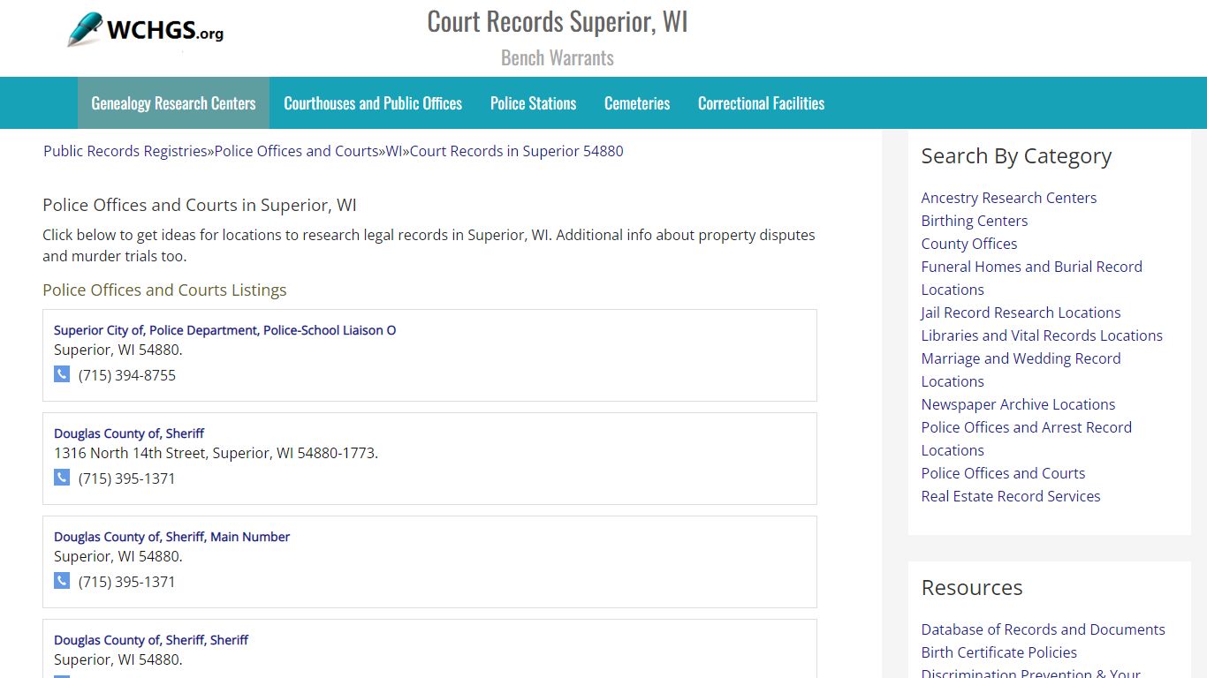Open Superior City Police-School Liaison listing
The image size is (1207, 678).
tap(224, 330)
